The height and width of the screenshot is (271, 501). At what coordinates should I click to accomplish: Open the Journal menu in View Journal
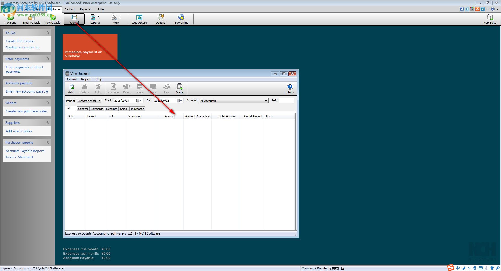pyautogui.click(x=72, y=79)
